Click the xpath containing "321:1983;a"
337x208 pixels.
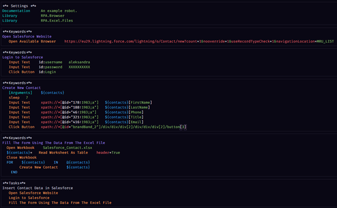pyautogui.click(x=70, y=117)
